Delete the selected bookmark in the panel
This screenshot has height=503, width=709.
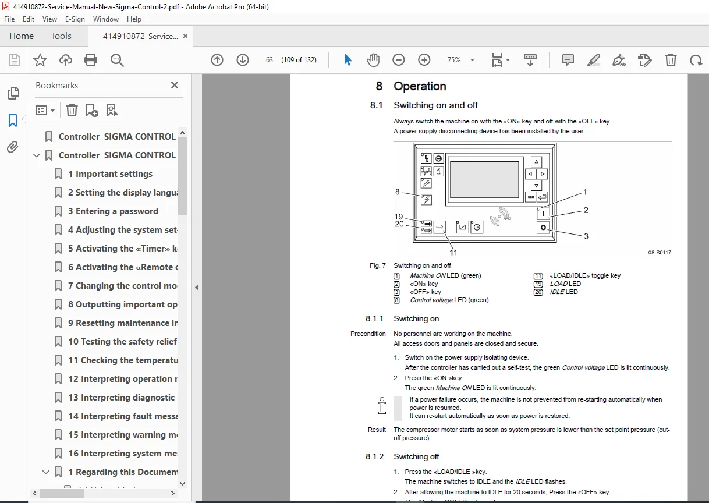coord(72,110)
